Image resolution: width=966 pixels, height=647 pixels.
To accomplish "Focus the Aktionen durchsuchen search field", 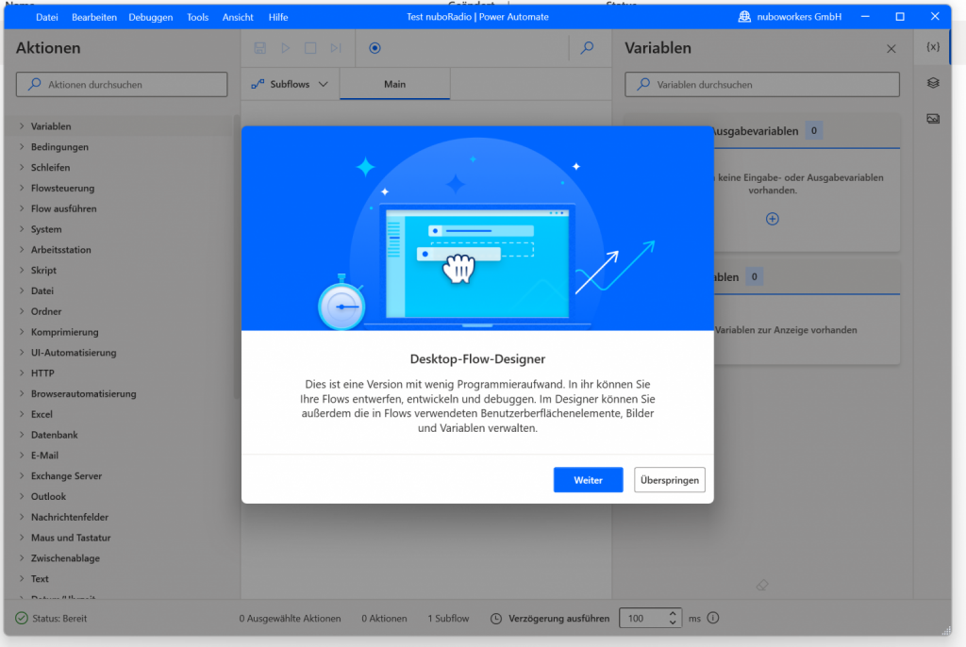I will tap(122, 85).
